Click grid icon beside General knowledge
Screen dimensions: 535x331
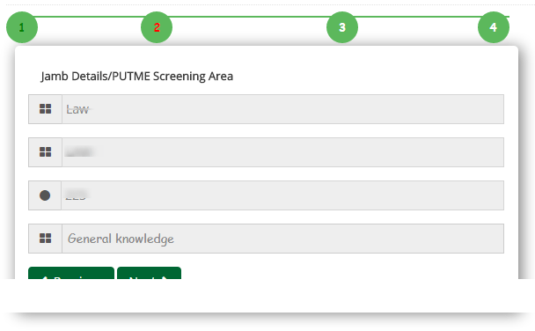46,239
